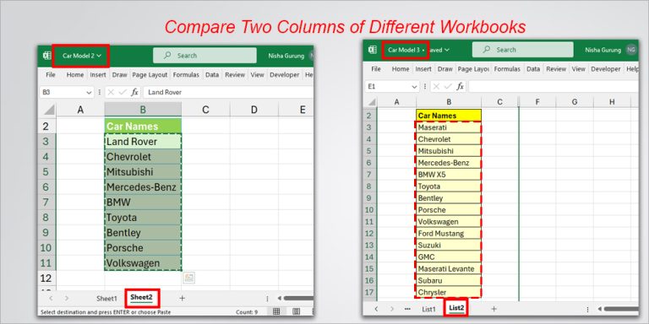
Task: Click previous sheet arrow in Car Model 3
Action: 376,309
